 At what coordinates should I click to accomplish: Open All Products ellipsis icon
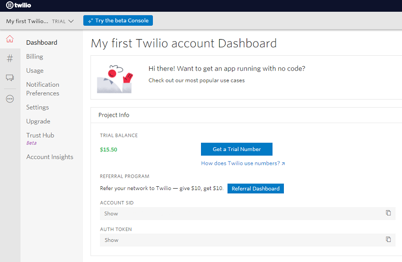click(10, 99)
